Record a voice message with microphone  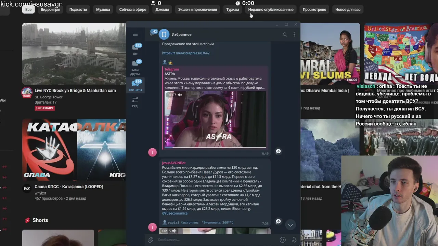point(294,240)
